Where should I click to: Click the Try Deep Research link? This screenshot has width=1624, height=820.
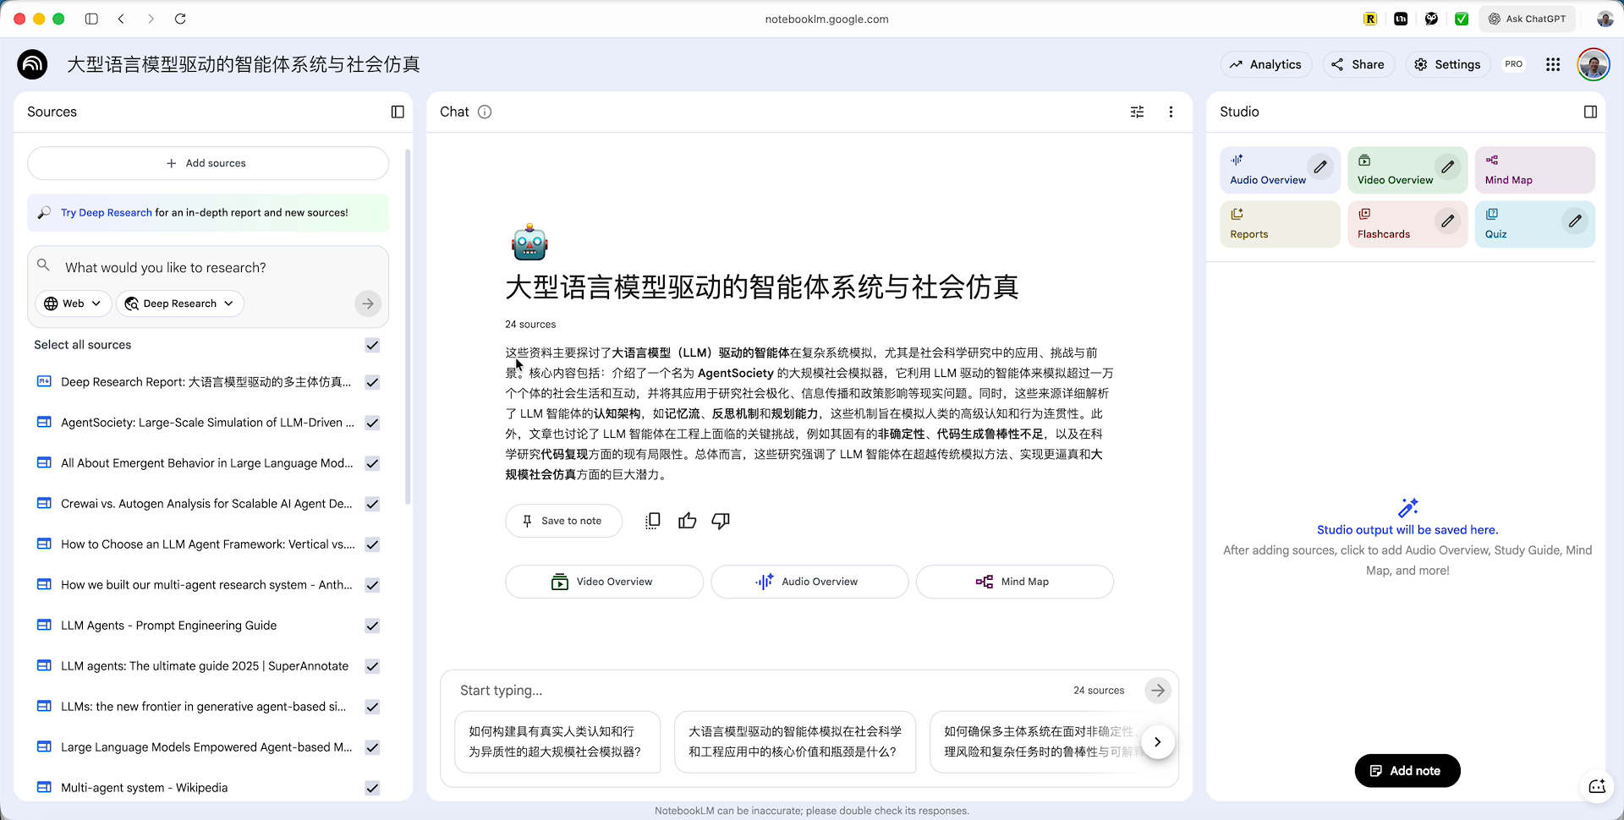[x=107, y=213]
